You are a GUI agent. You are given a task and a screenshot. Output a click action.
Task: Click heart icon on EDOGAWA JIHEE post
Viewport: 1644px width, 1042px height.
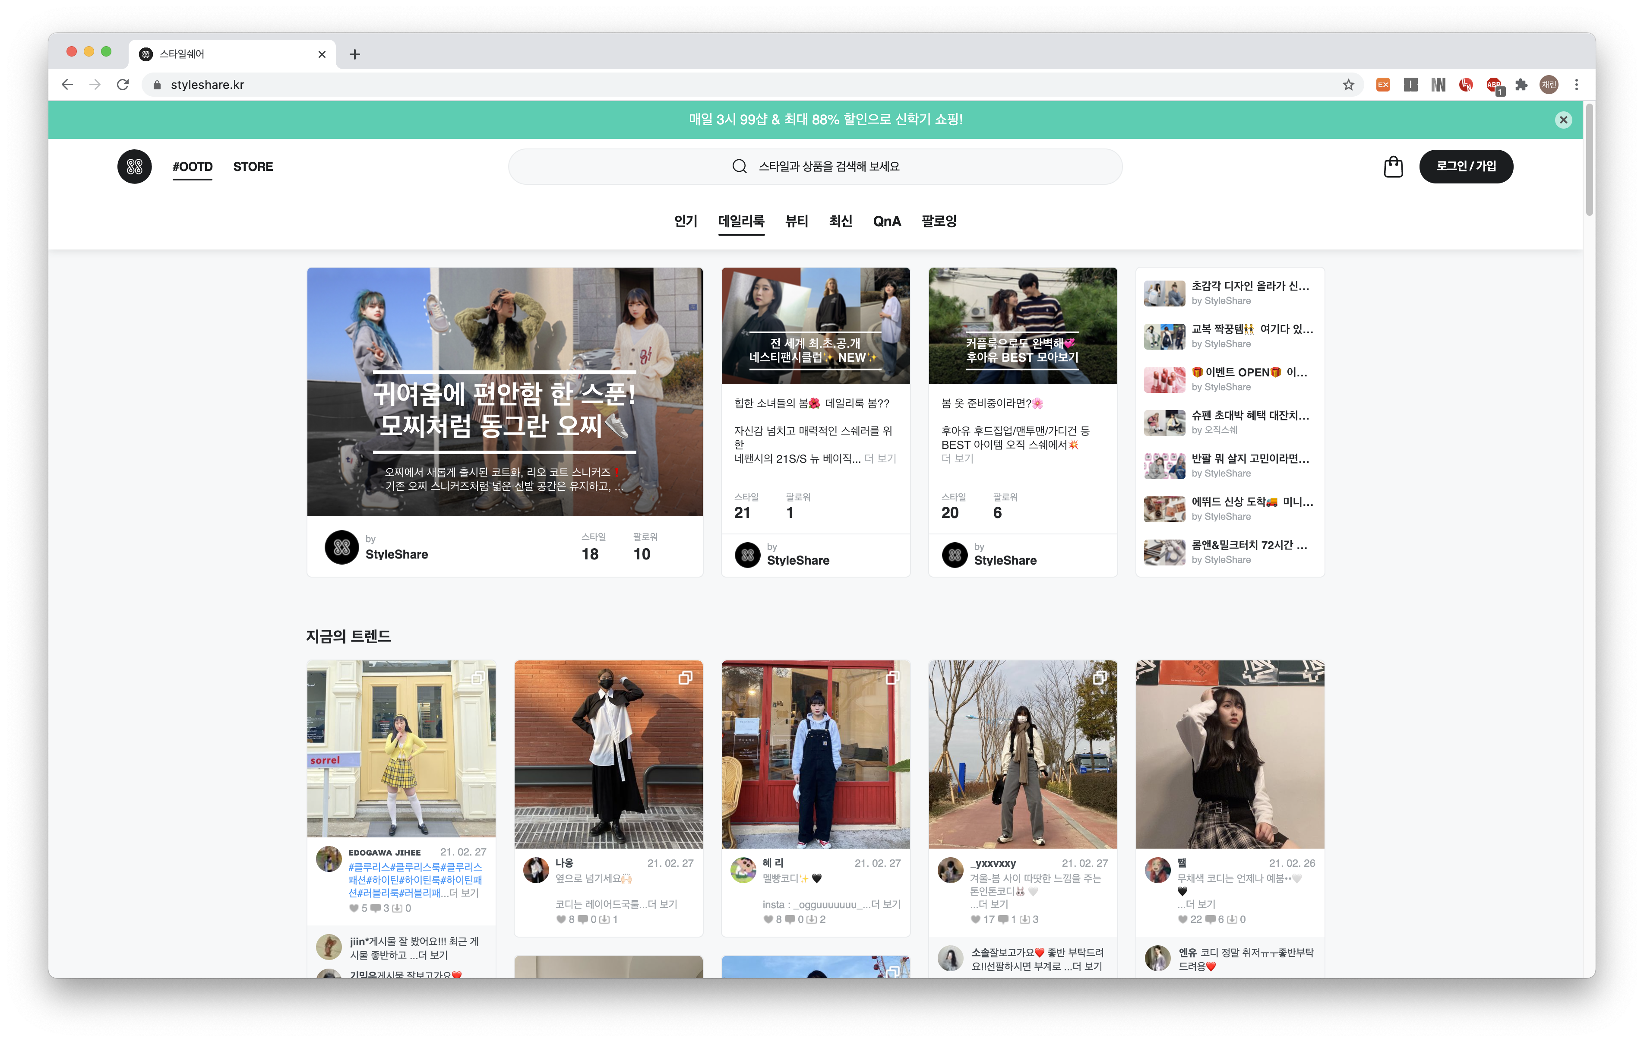(354, 908)
